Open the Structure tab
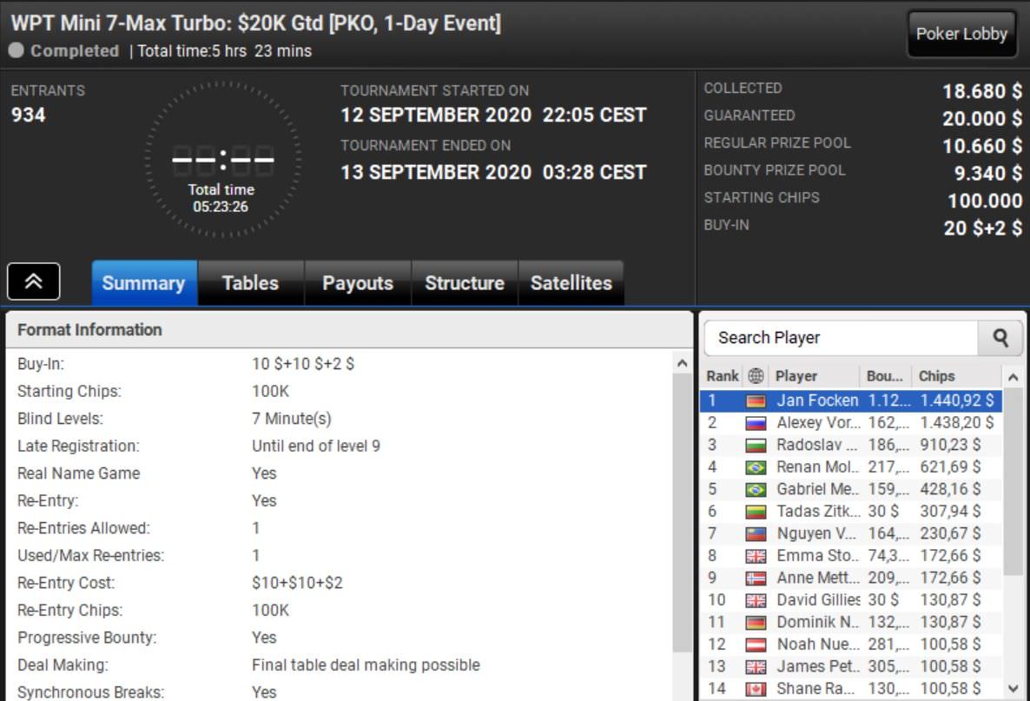1030x701 pixels. tap(465, 283)
